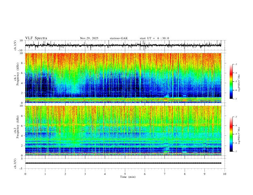Click the log(PSD) label beside ch.2 color bar
Image resolution: width=253 pixels, height=195 pixels.
pos(239,135)
